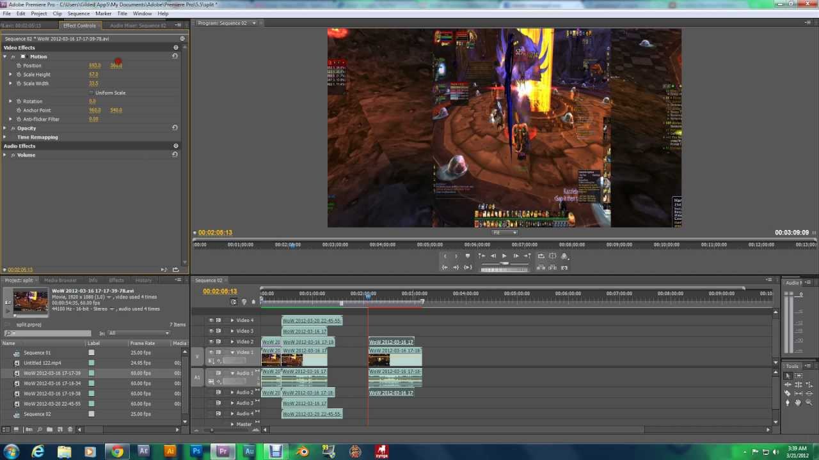Image resolution: width=819 pixels, height=460 pixels.
Task: Toggle Sync Lock for Video 4 track
Action: (218, 320)
